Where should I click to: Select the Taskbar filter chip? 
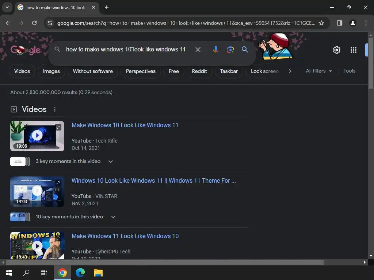[229, 71]
